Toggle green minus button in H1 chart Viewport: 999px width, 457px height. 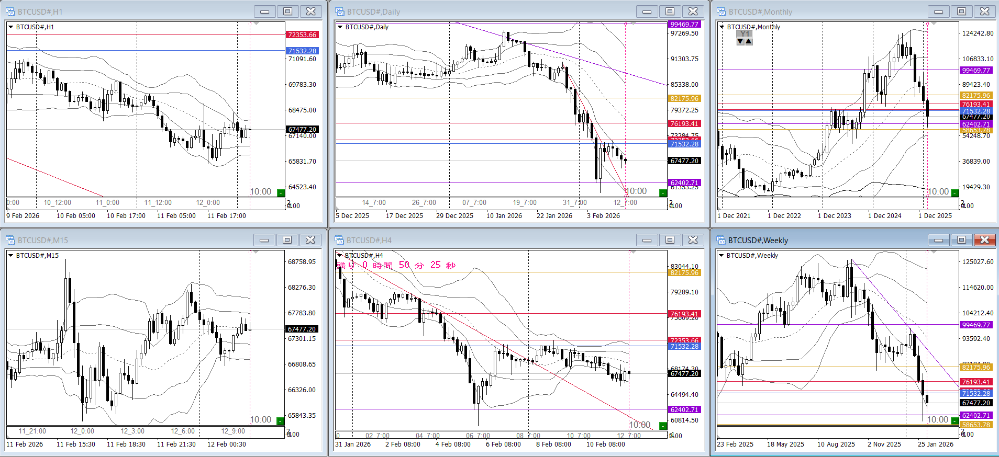coord(281,192)
